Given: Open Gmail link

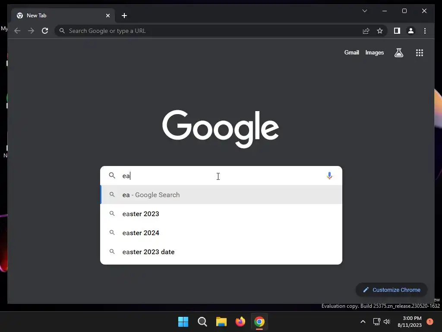Looking at the screenshot, I should coord(351,52).
